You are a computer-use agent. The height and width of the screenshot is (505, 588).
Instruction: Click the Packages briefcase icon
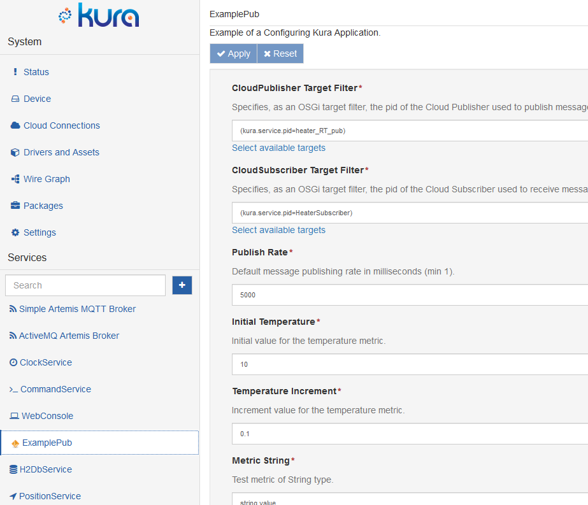tap(15, 206)
